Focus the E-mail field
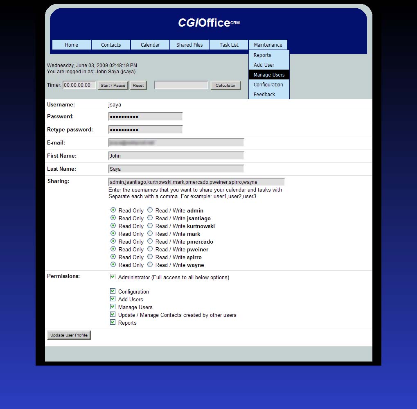The image size is (417, 409). pos(176,142)
